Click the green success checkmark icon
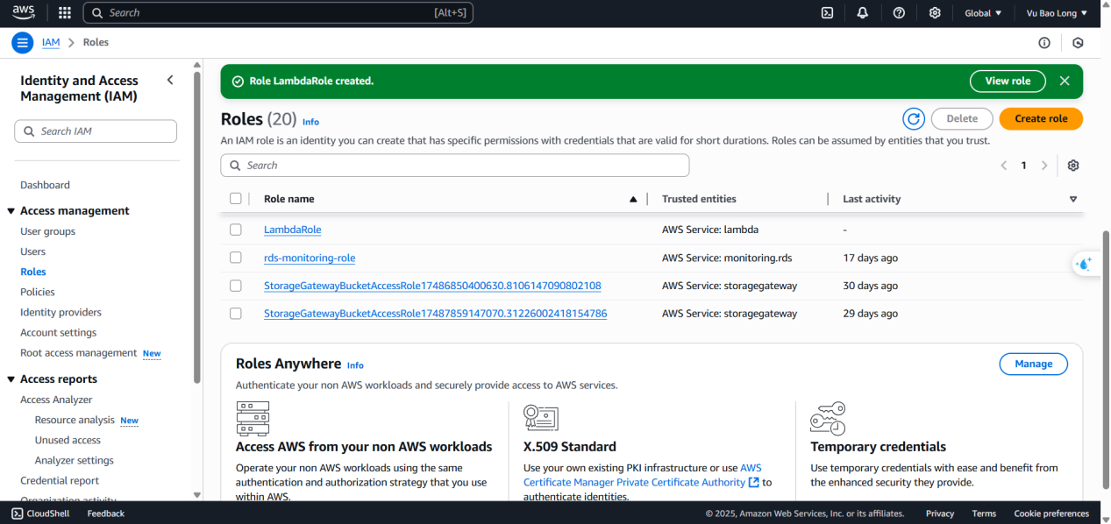 coord(238,81)
